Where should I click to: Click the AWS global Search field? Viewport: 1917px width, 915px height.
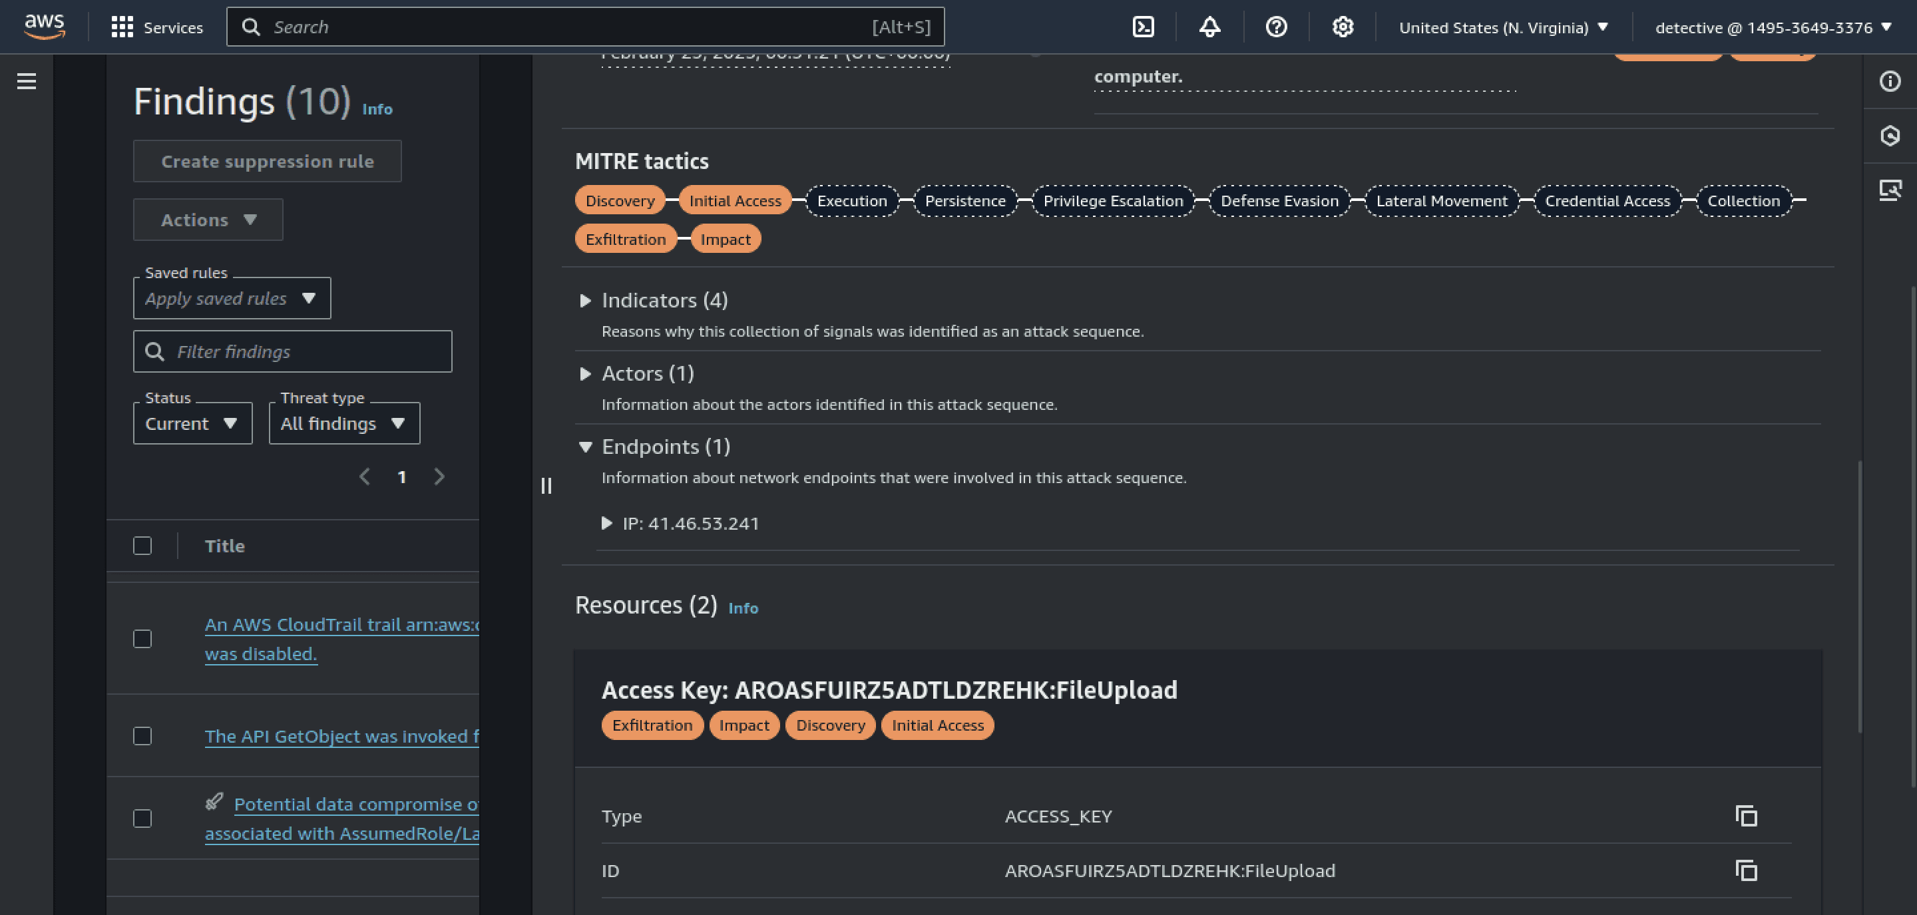(x=586, y=27)
